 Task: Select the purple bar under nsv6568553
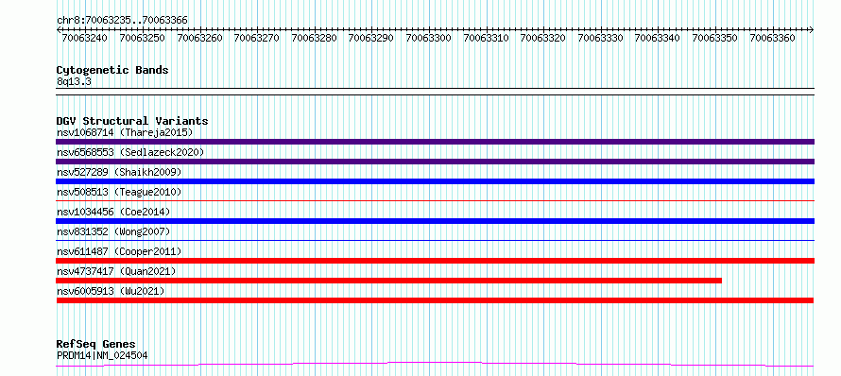point(435,162)
